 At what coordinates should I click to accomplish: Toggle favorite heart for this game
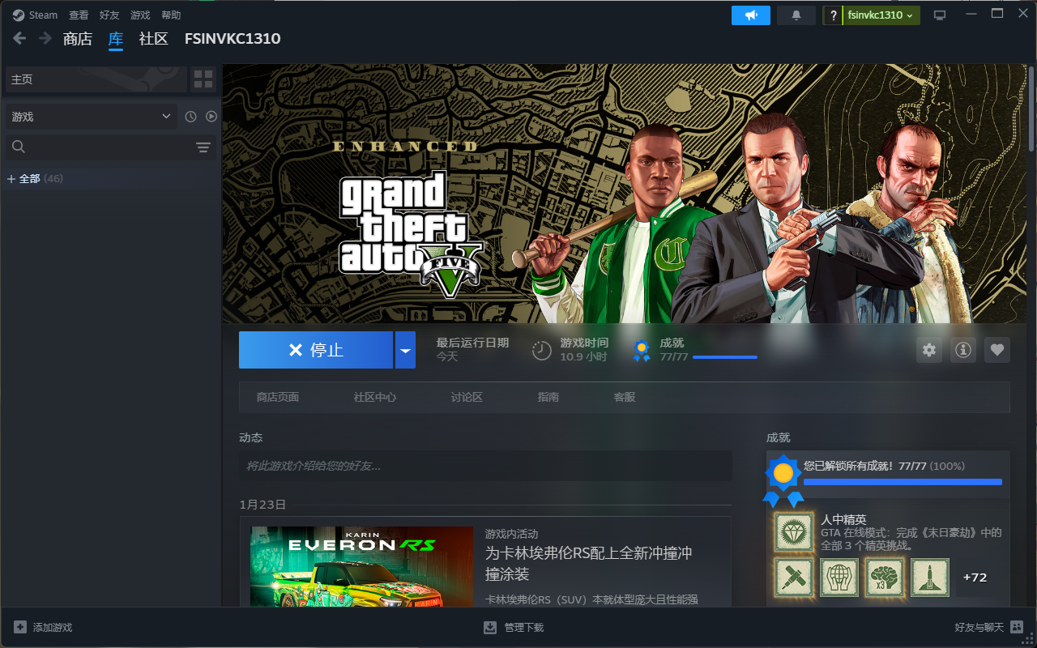(x=996, y=350)
